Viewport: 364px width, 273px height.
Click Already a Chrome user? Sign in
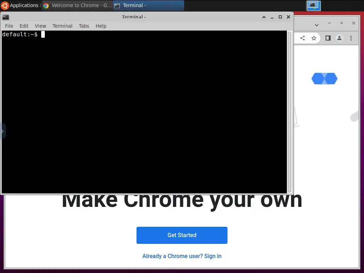tap(182, 256)
